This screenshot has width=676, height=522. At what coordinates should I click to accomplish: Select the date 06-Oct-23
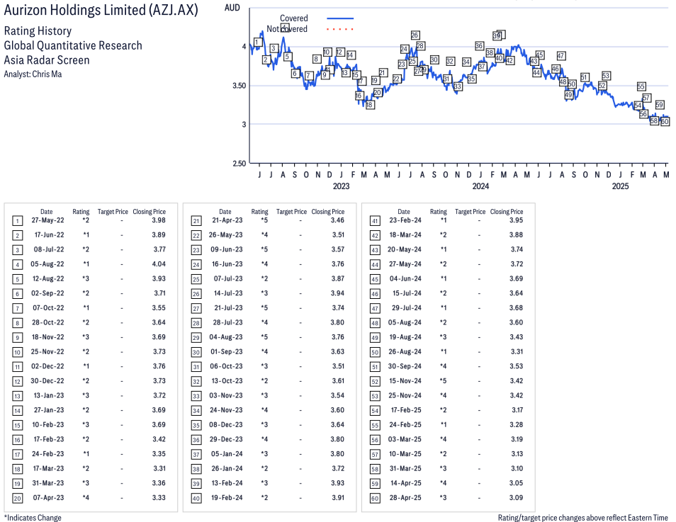[x=226, y=366]
